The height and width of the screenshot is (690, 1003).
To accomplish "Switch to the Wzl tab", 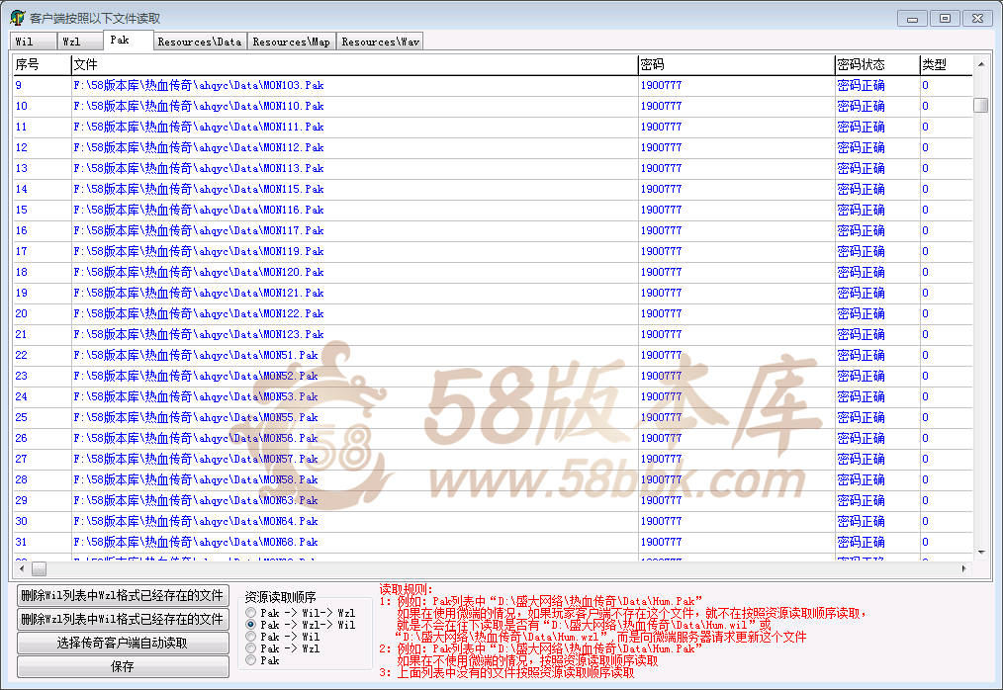I will (x=80, y=42).
